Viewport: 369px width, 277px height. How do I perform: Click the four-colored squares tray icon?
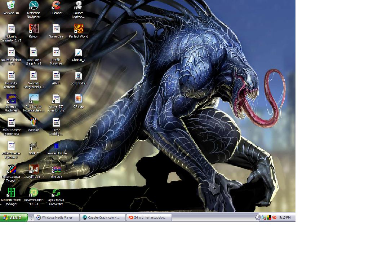[x=269, y=217]
